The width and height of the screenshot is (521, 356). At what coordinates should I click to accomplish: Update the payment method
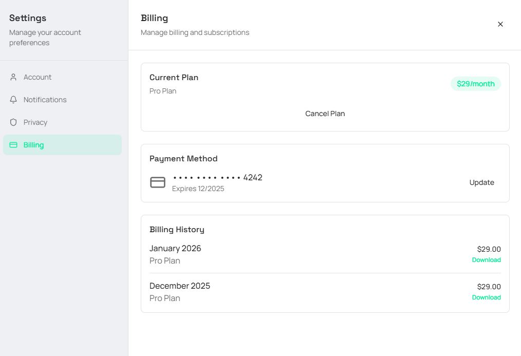click(481, 182)
